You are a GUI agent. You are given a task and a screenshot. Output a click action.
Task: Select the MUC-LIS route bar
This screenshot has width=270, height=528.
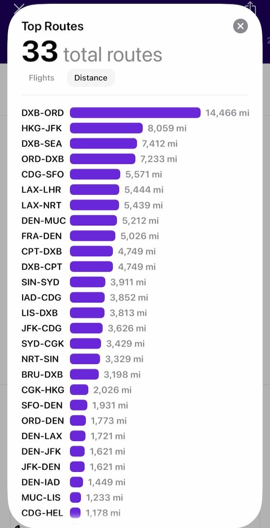tap(75, 497)
